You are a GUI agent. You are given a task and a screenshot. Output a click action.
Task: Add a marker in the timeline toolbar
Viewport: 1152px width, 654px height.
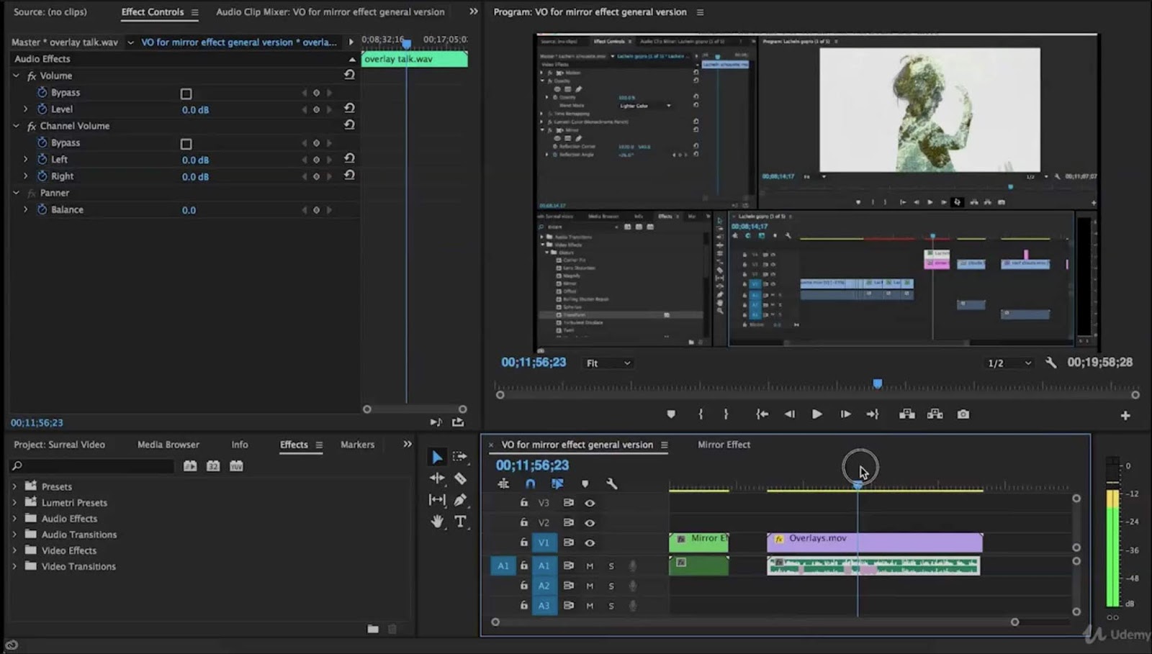(585, 483)
